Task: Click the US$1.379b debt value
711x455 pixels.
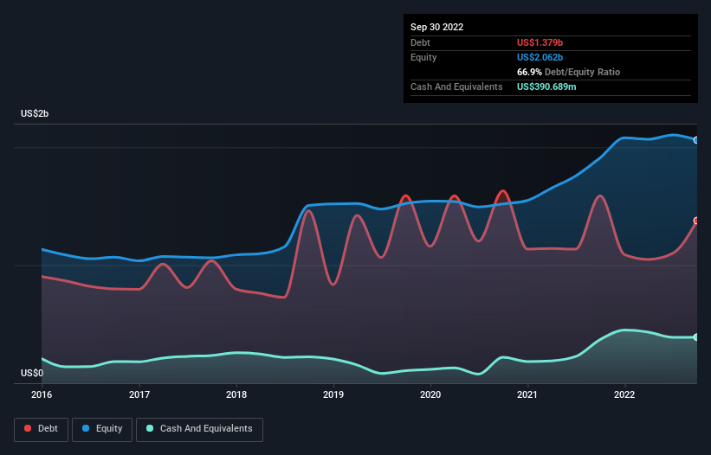Action: click(540, 42)
